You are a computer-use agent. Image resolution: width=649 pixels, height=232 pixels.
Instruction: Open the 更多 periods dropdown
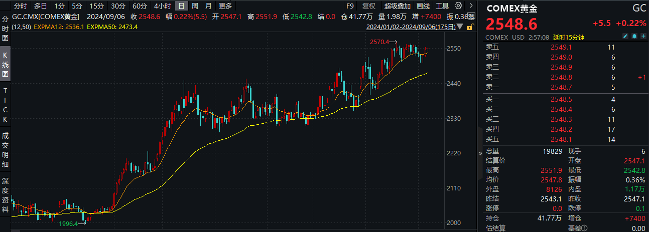225,6
